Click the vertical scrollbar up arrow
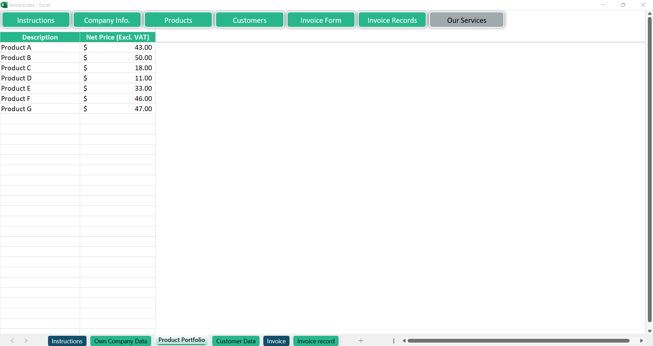This screenshot has width=653, height=346. coord(650,13)
